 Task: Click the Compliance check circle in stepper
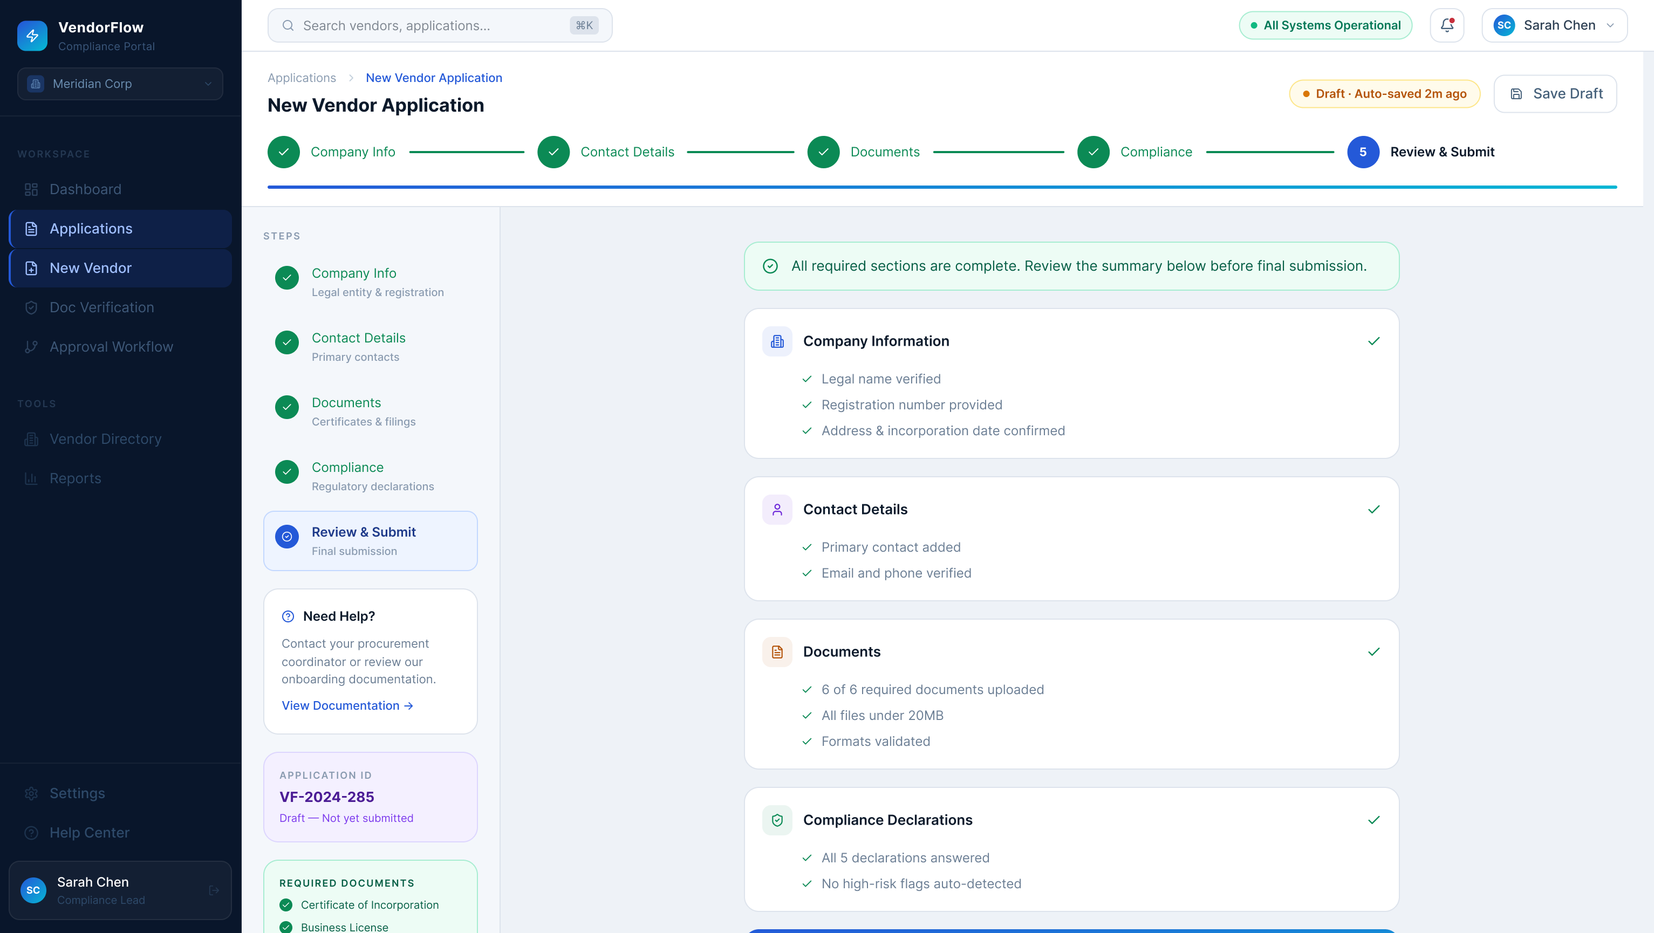pyautogui.click(x=1093, y=152)
